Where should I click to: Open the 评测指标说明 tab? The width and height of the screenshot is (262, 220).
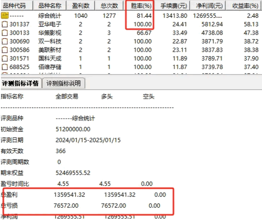pyautogui.click(x=64, y=83)
